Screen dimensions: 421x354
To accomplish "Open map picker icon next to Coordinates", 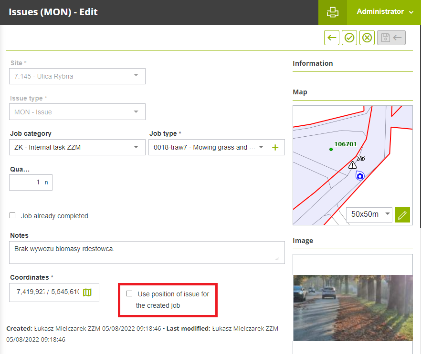I will point(87,292).
